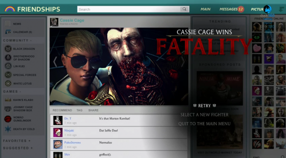Open PakoStevens' profile name link
The width and height of the screenshot is (286, 158).
[73, 143]
